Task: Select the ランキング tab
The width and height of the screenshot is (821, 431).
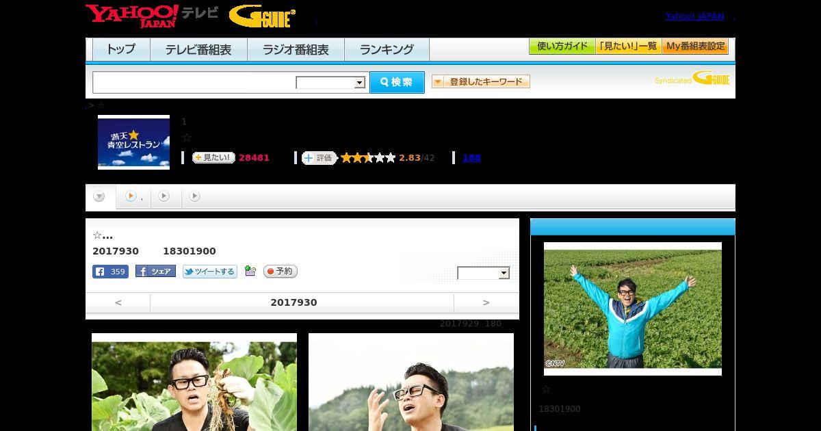Action: (387, 50)
